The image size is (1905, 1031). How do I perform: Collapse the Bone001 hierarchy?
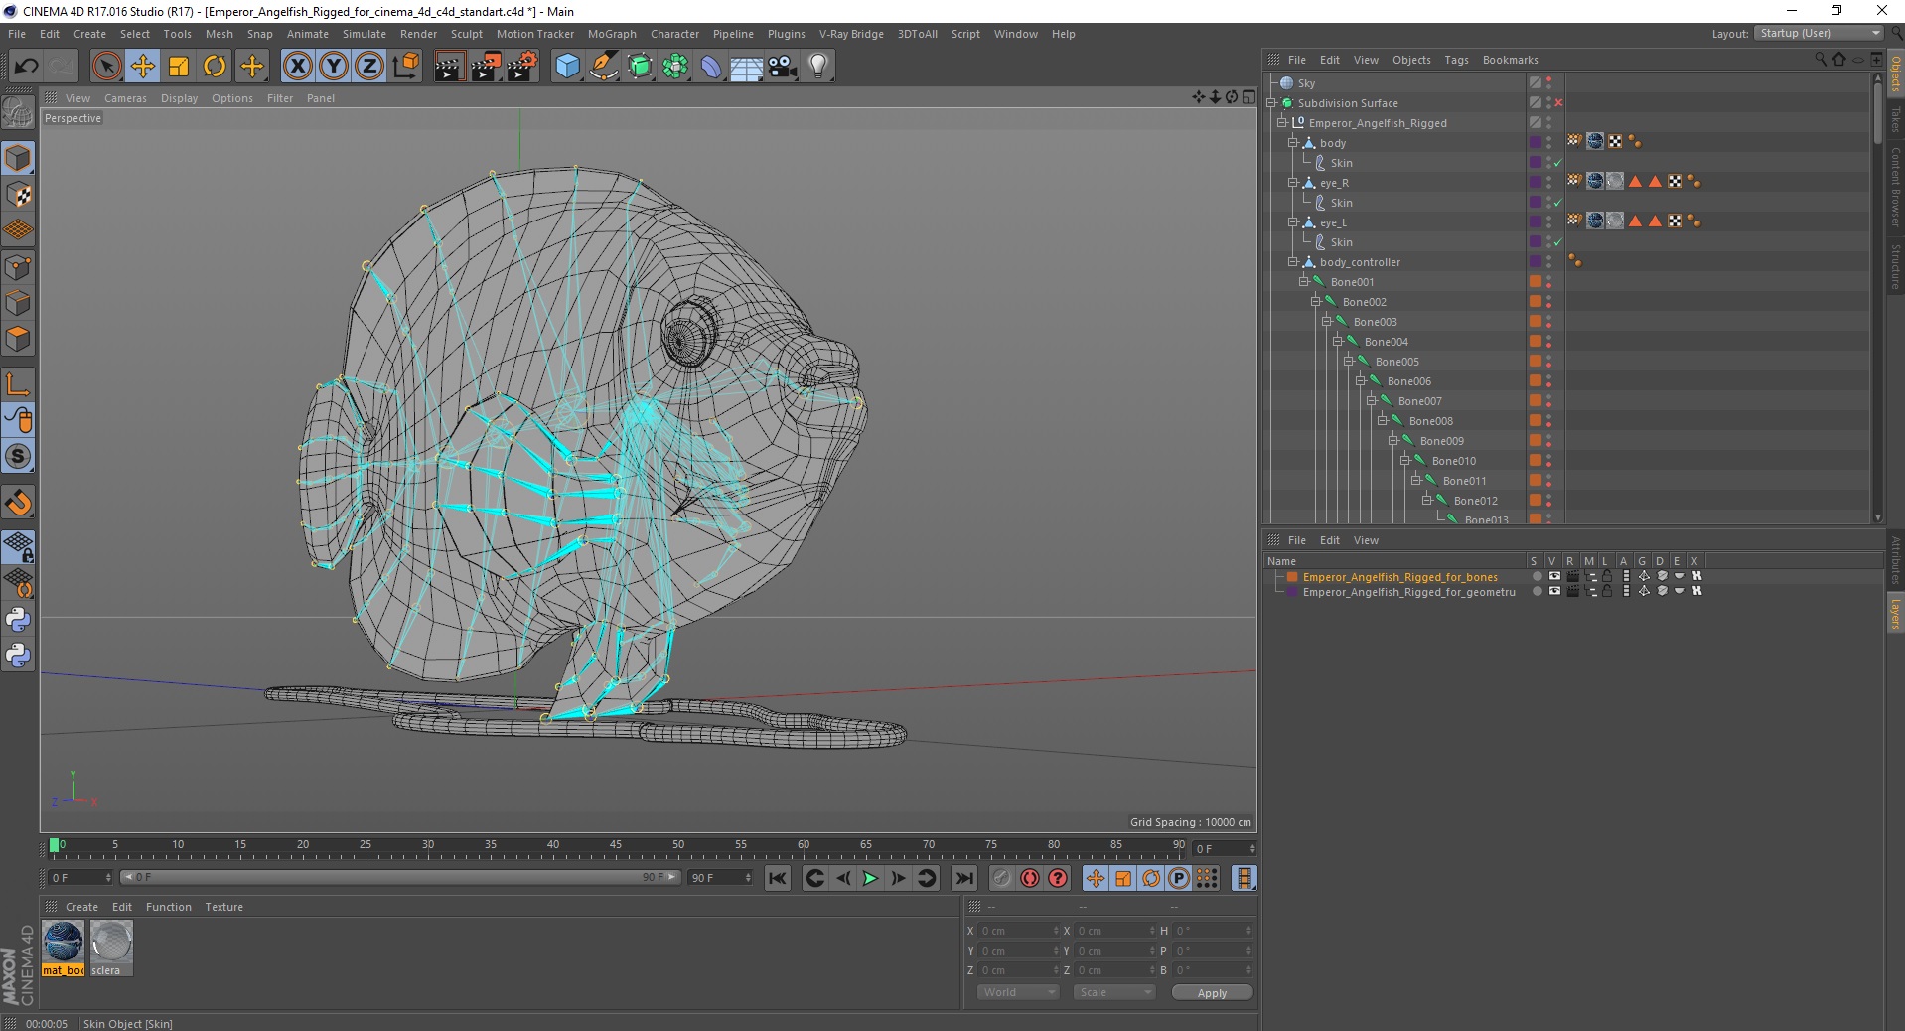tap(1304, 282)
